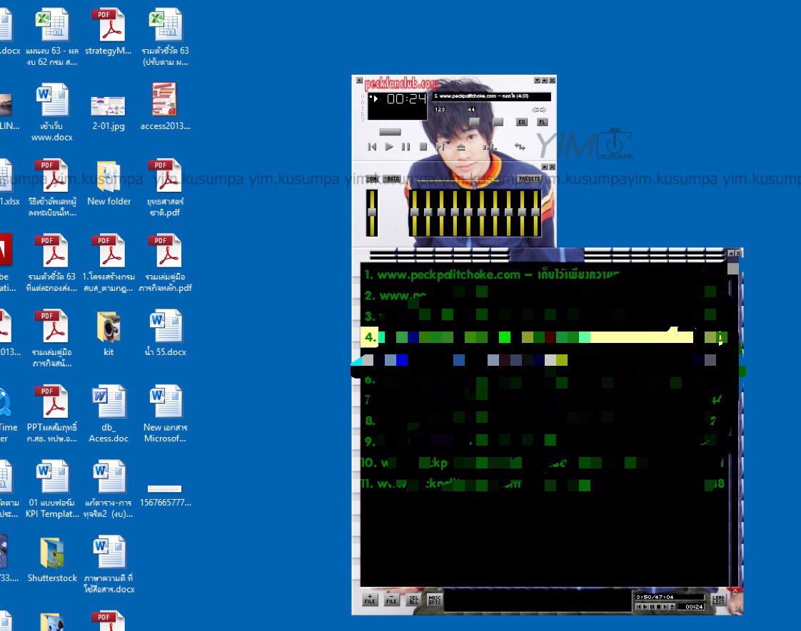Select ภาษาความดี ที่ใช้สื่อสาร.docx icon
801x631 pixels.
point(109,564)
